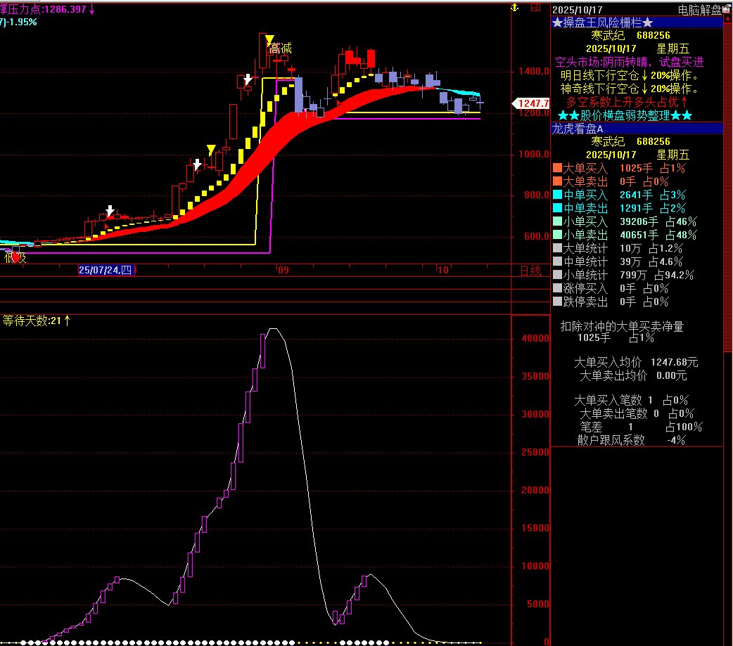The image size is (733, 646).
Task: Click the yellow triangle marker near the 1000 level
Action: [211, 149]
